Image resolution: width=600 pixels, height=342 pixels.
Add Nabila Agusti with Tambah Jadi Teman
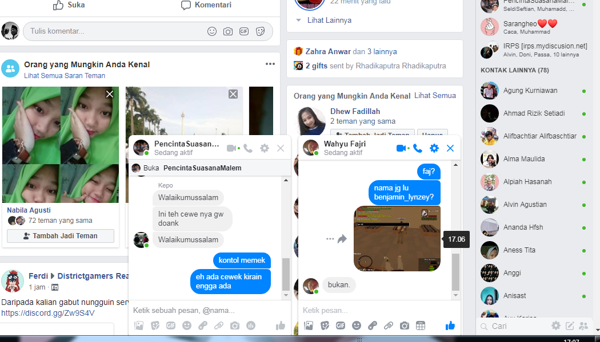tap(61, 236)
